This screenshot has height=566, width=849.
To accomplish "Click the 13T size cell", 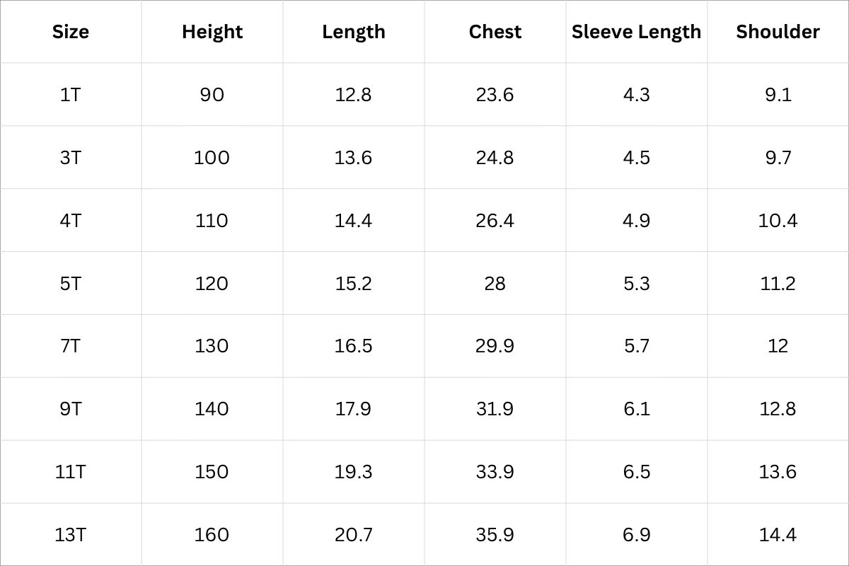I will [71, 535].
